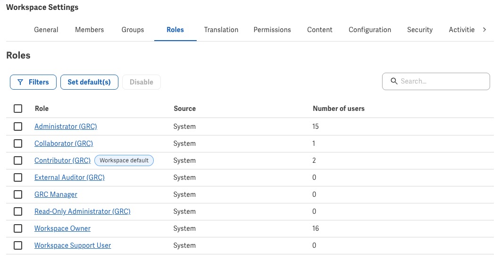Select Read-Only Administrator (GRC) checkbox

click(x=18, y=211)
